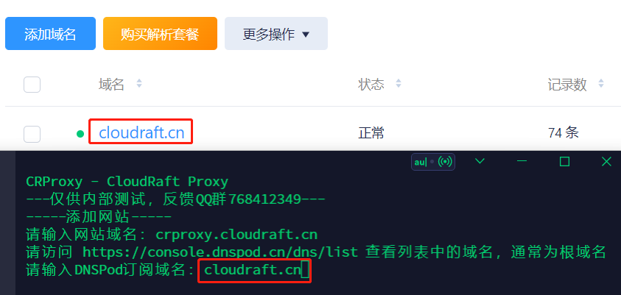Image resolution: width=621 pixels, height=295 pixels.
Task: Check the cloudraft.cn row checkbox
Action: point(32,134)
